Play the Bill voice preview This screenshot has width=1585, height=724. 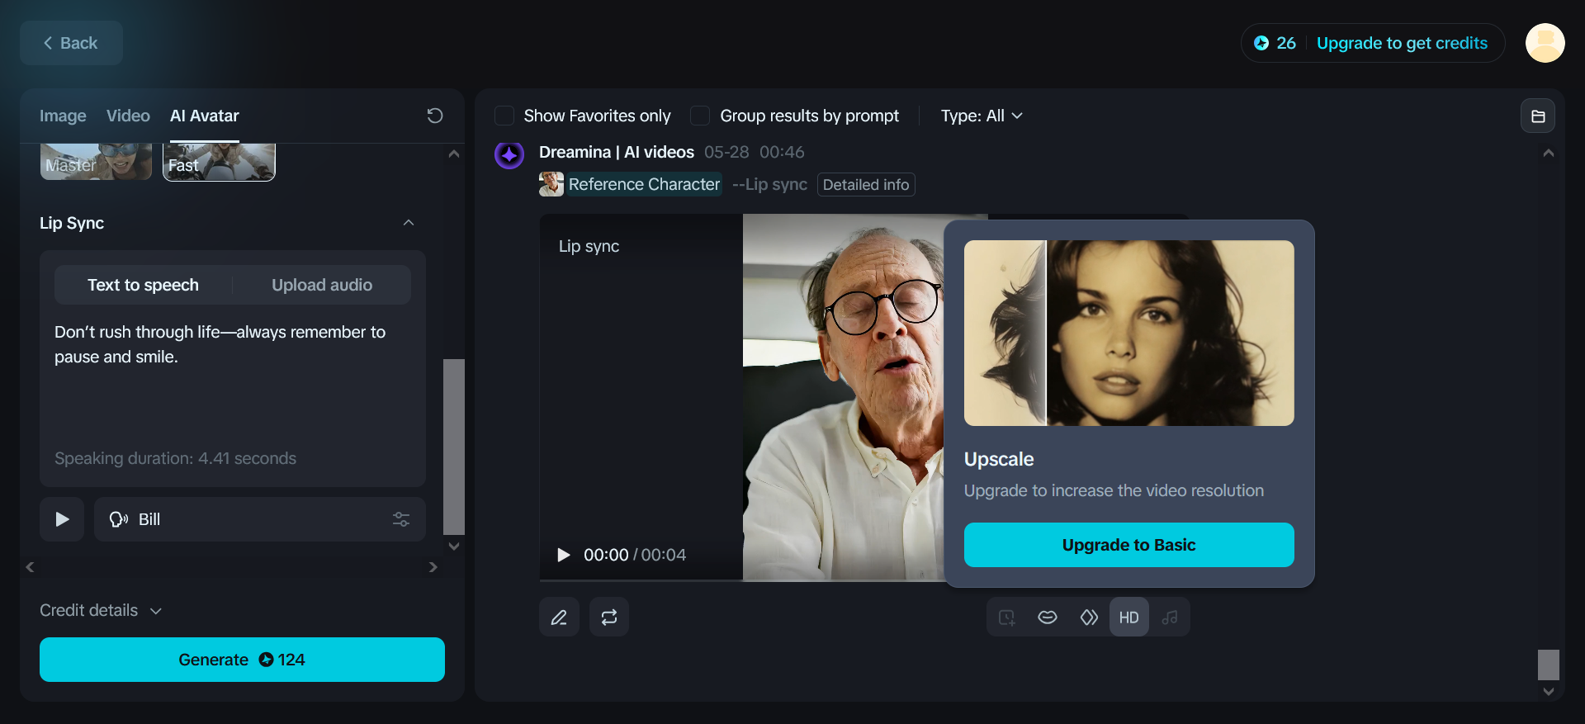62,519
